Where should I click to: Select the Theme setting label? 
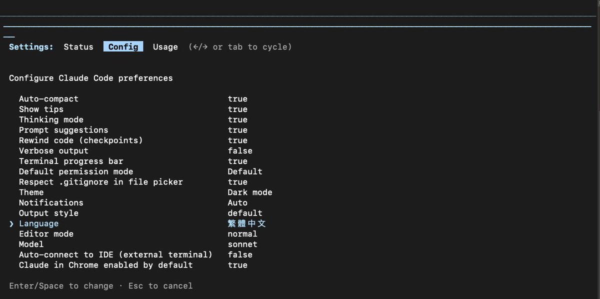pyautogui.click(x=31, y=192)
